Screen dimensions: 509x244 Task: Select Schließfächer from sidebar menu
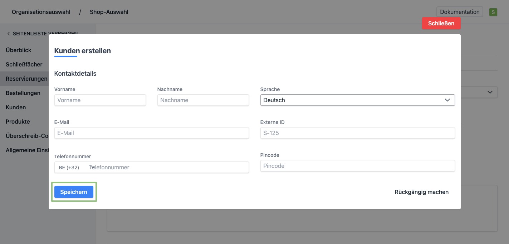[24, 65]
